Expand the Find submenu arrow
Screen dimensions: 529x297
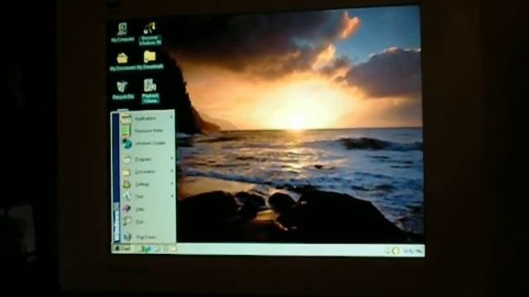pyautogui.click(x=172, y=196)
